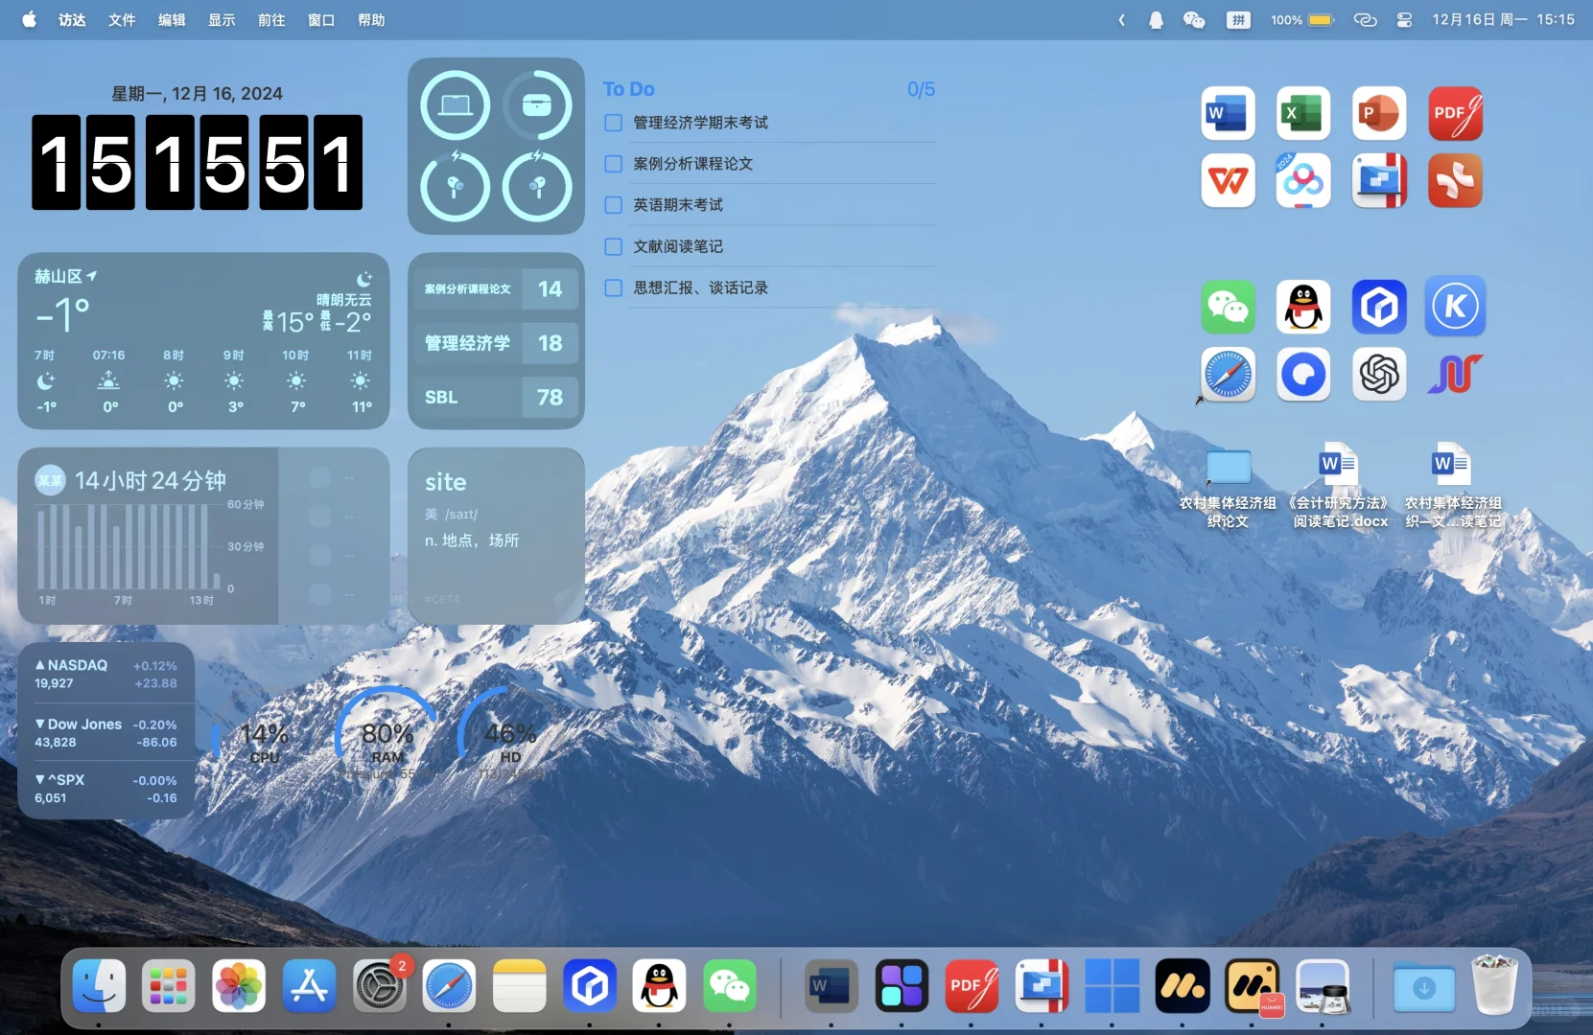1593x1035 pixels.
Task: Open the flip clock widget
Action: 198,162
